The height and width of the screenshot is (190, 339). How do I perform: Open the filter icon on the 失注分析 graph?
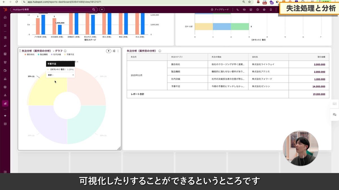pos(114,51)
